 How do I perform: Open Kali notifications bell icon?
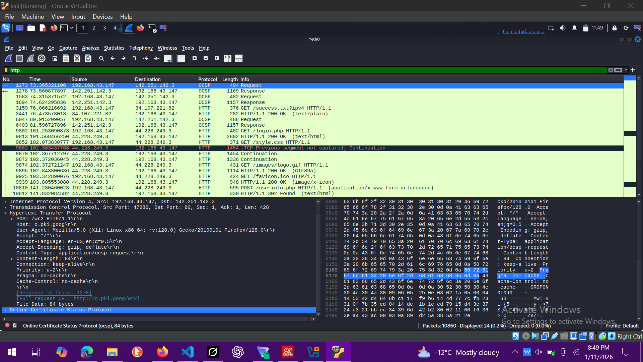pos(574,28)
